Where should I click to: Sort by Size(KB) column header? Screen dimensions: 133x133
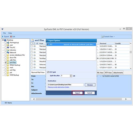pyautogui.click(x=122, y=43)
